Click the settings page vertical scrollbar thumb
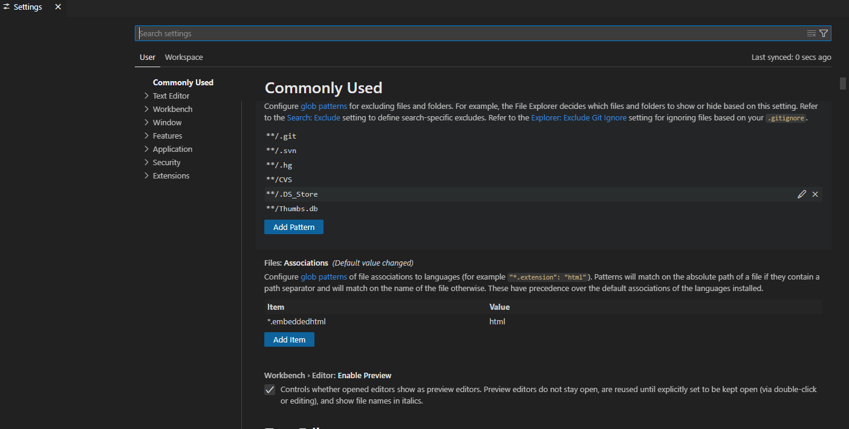Image resolution: width=849 pixels, height=429 pixels. pyautogui.click(x=843, y=83)
